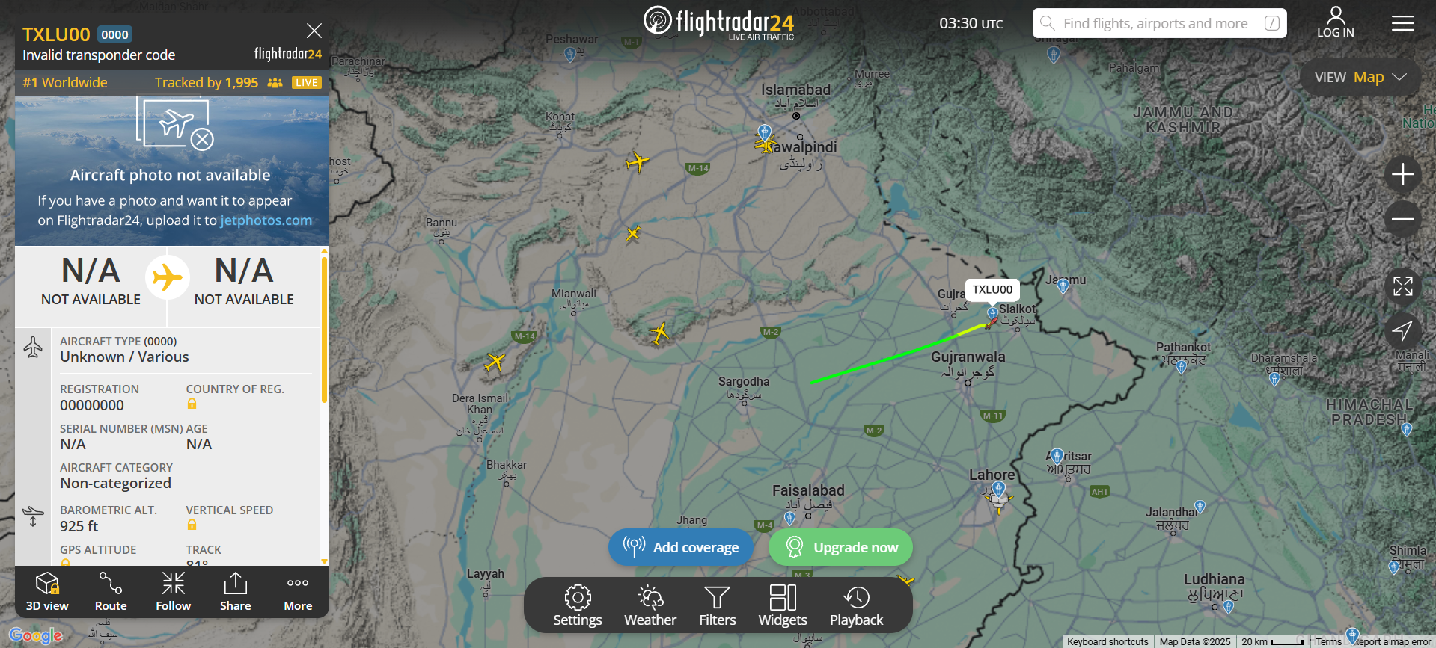1436x648 pixels.
Task: Open the 3D view of the flight
Action: click(x=47, y=591)
